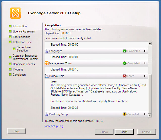
Task: Click 'Elapsed Time: 00:00:04' text
Action: [64, 57]
